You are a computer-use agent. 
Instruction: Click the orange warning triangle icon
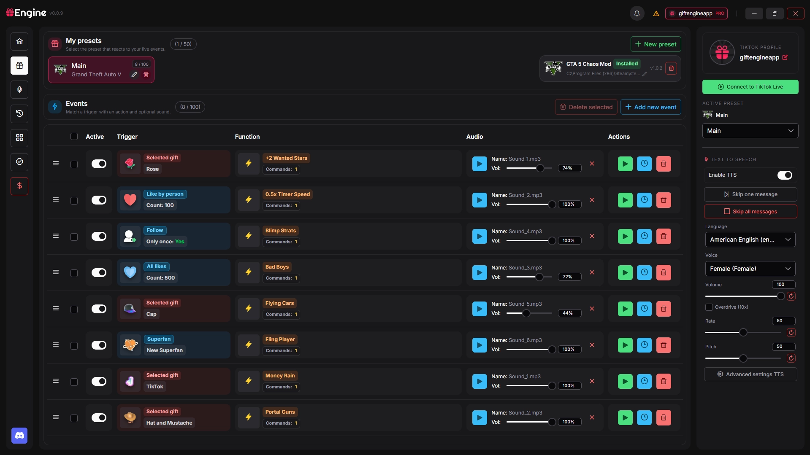tap(656, 13)
